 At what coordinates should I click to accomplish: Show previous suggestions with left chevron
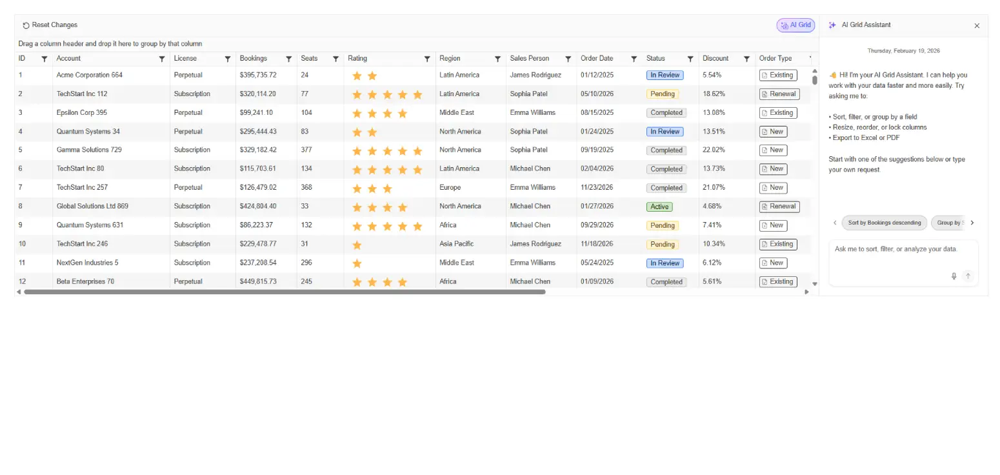pyautogui.click(x=835, y=223)
